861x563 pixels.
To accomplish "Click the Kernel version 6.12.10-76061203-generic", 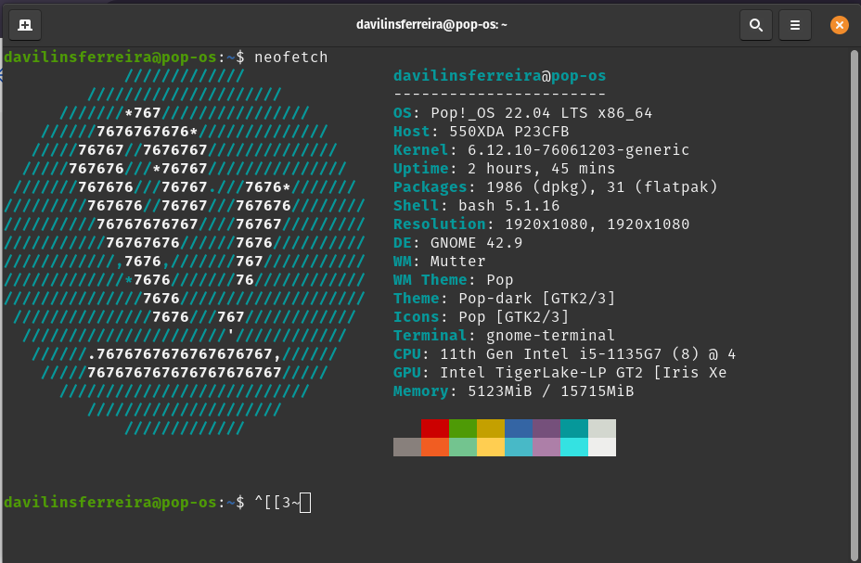I will [x=578, y=150].
